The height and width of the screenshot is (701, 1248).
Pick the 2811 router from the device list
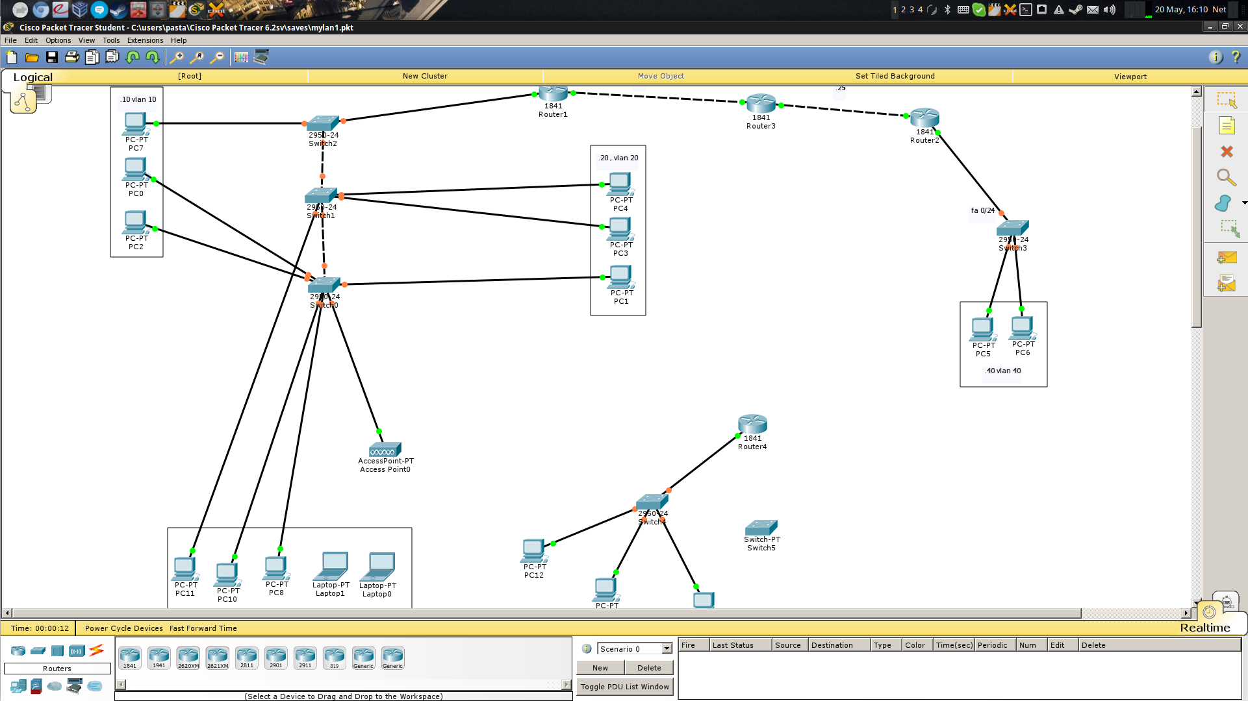coord(246,658)
